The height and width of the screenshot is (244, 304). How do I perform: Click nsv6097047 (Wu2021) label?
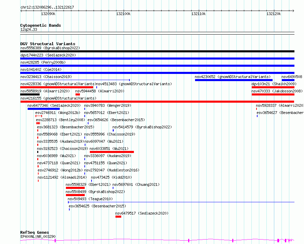pos(104,141)
